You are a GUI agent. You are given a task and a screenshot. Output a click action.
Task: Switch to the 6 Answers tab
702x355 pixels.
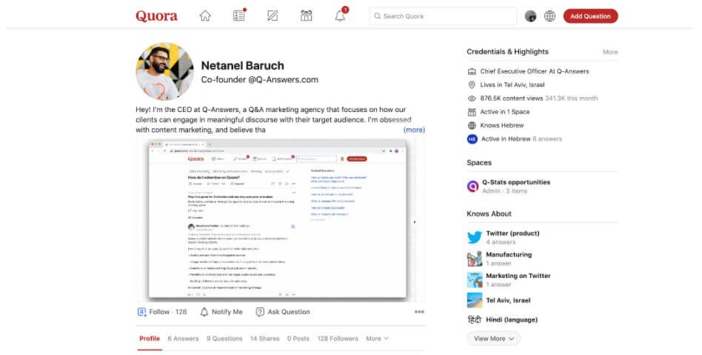[x=183, y=339]
